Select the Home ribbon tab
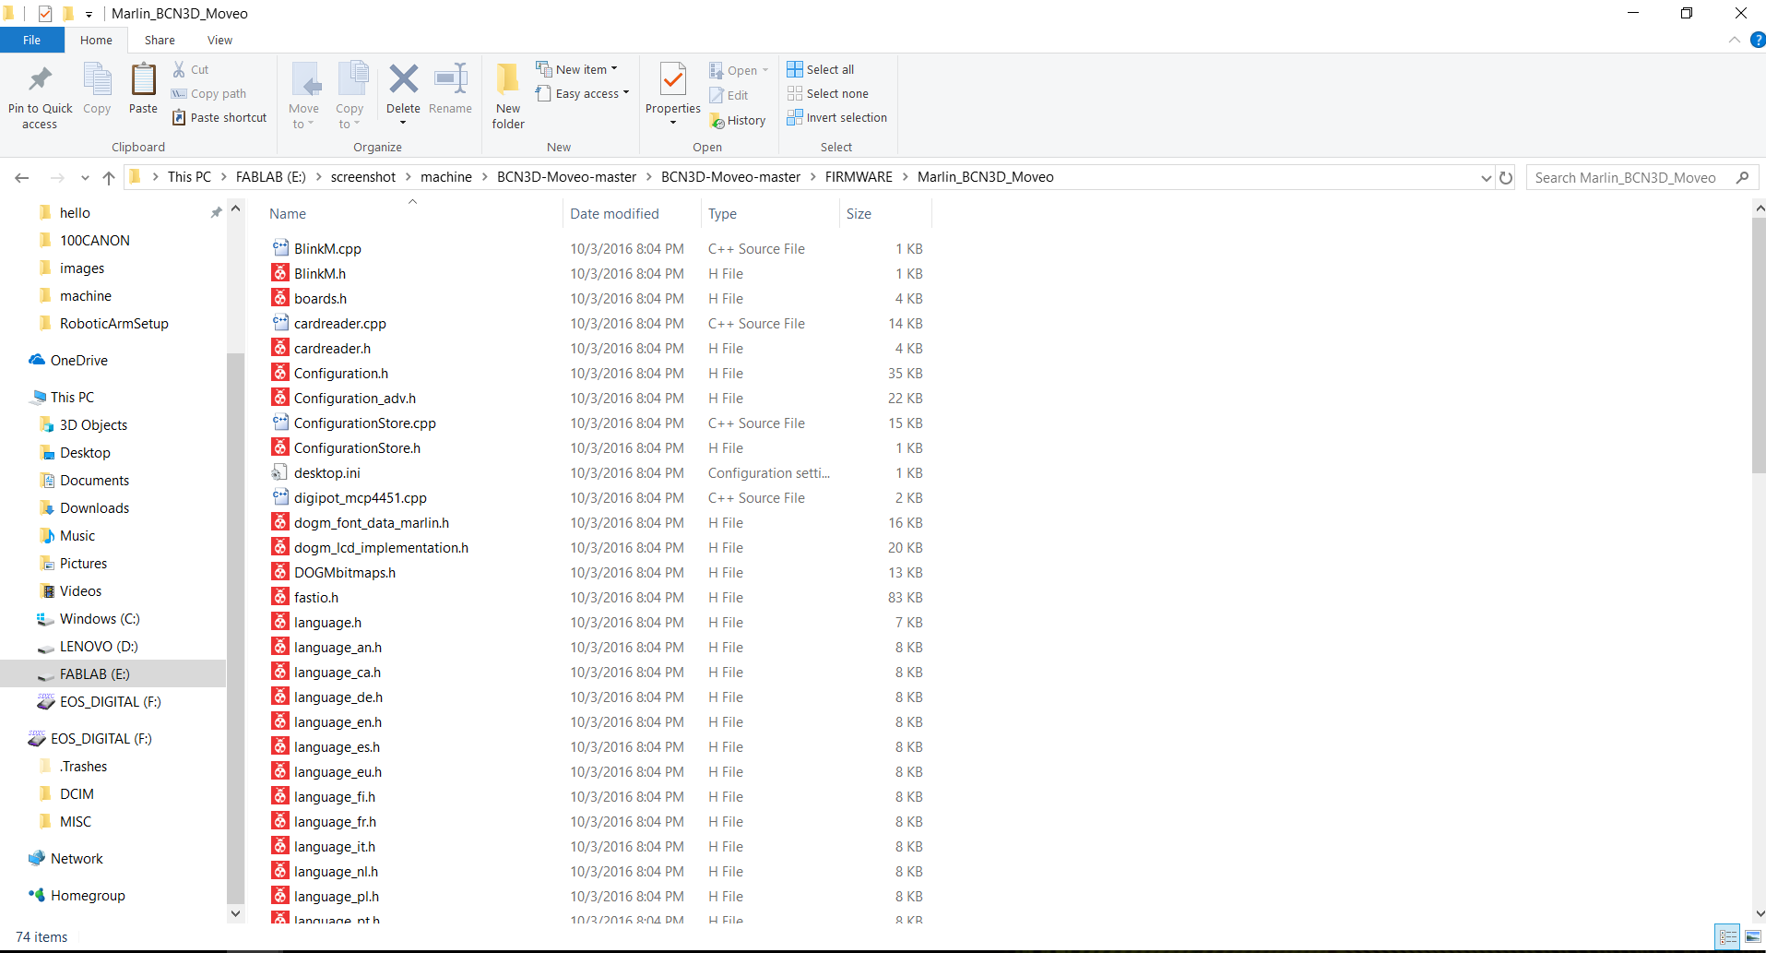The width and height of the screenshot is (1766, 953). pyautogui.click(x=96, y=40)
